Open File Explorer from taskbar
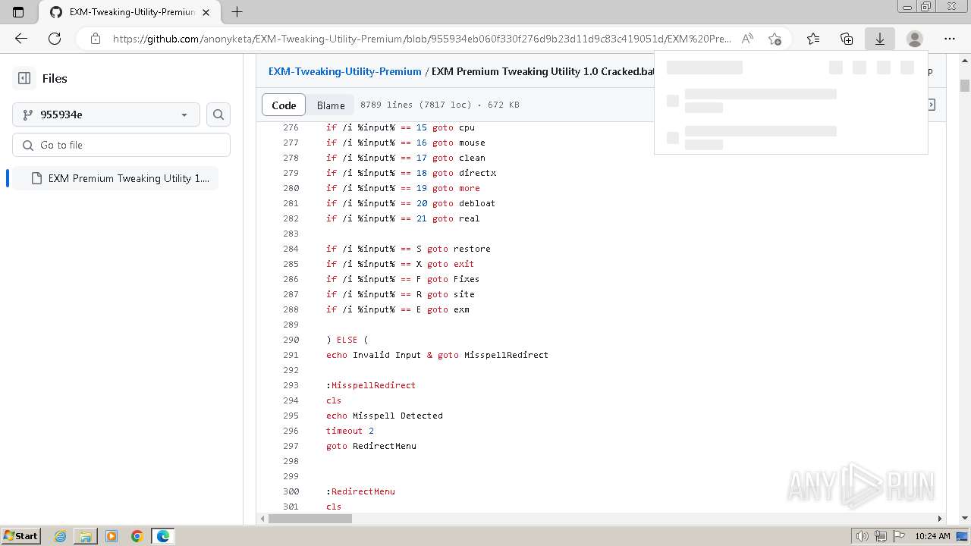The width and height of the screenshot is (971, 546). click(x=86, y=536)
